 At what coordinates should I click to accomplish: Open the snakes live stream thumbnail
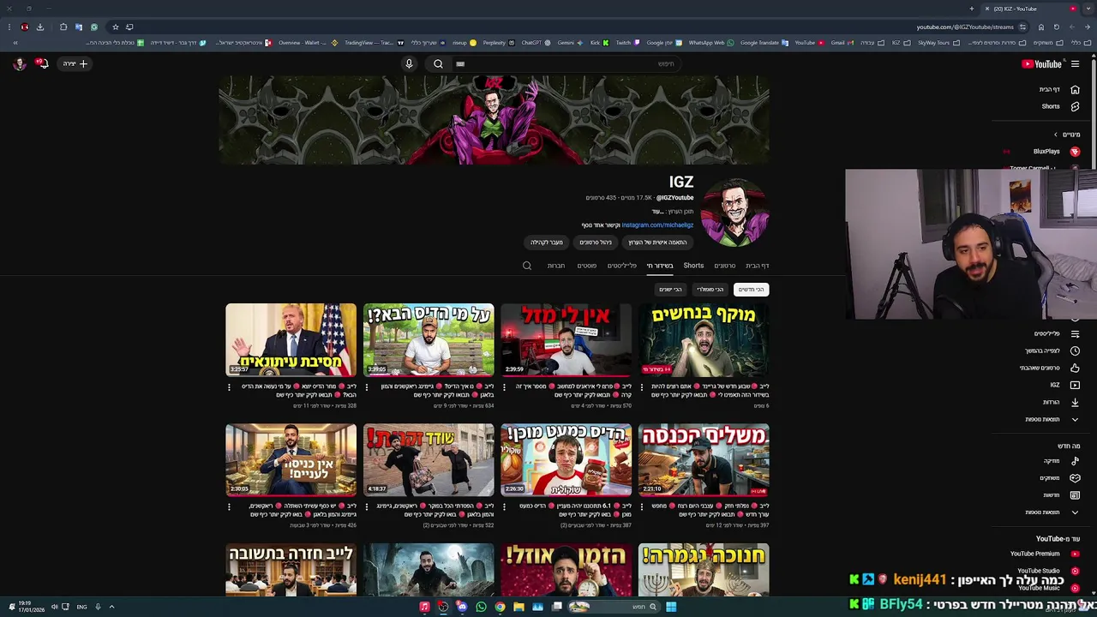[704, 340]
